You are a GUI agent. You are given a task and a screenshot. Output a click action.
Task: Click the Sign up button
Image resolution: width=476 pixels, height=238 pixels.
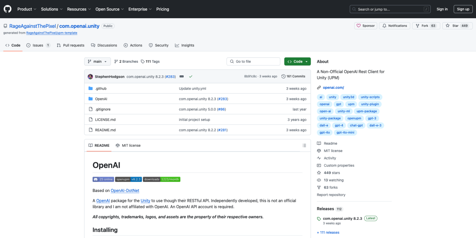click(x=463, y=9)
